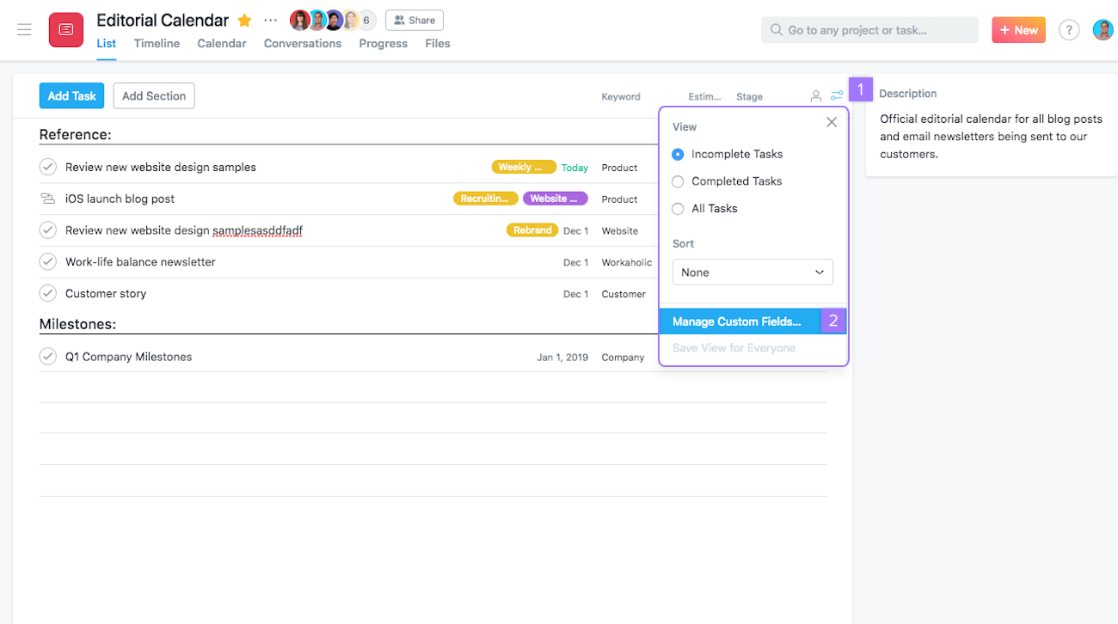Click the subtask icon on iOS launch blog post
Screen dimensions: 1118x624
pos(48,198)
